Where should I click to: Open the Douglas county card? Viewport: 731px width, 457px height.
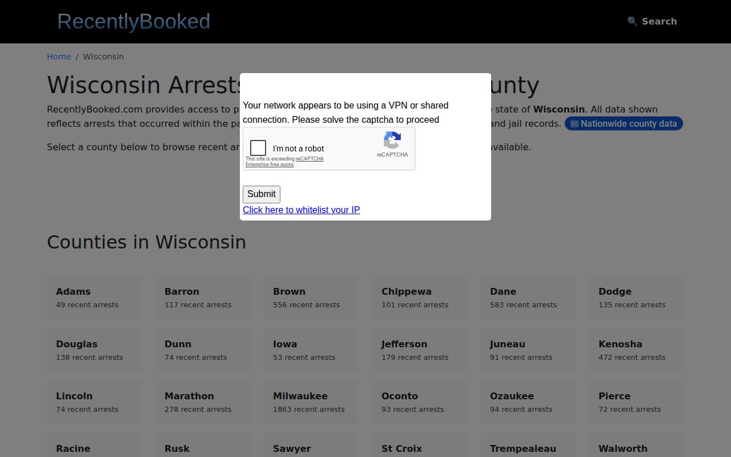click(x=94, y=350)
